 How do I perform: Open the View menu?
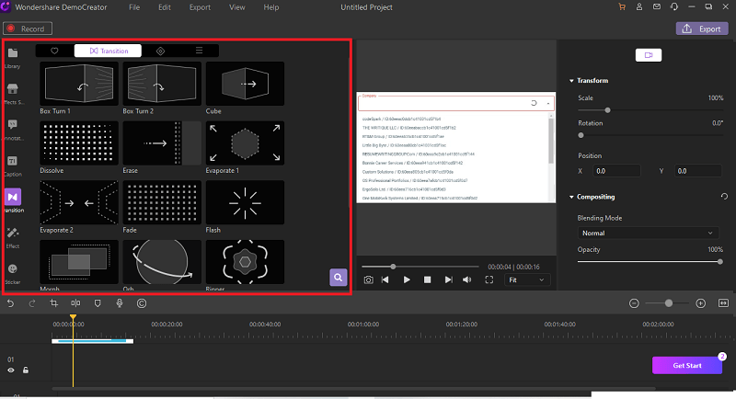point(237,7)
